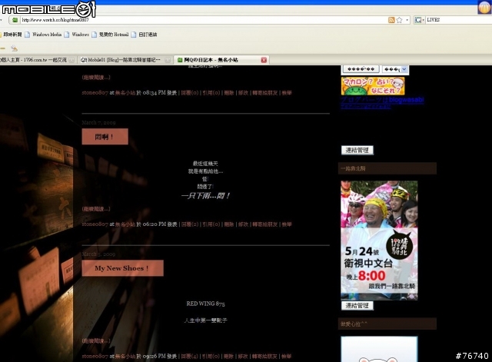Click the 一只下雨...悶！ italic text
The height and width of the screenshot is (362, 492).
[x=205, y=196]
